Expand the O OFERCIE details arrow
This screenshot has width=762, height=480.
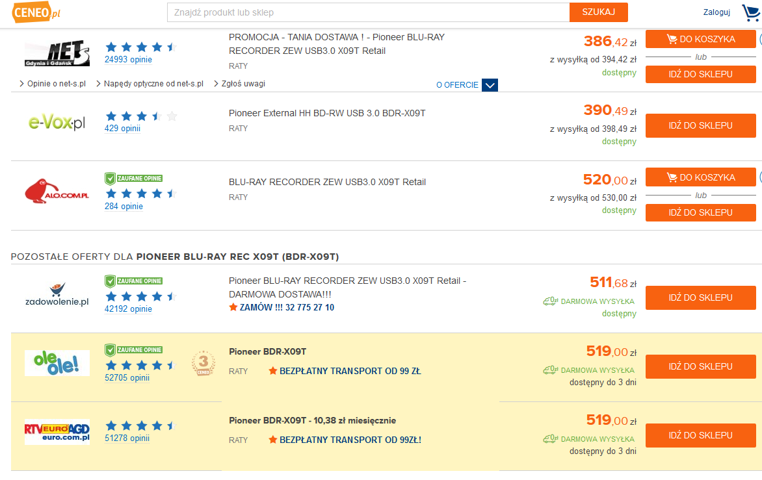pyautogui.click(x=490, y=85)
